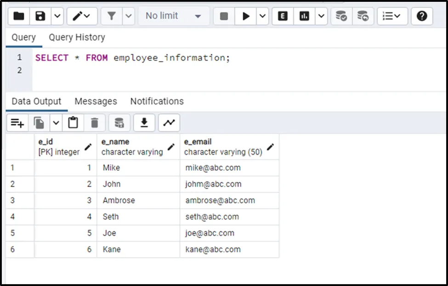Switch to the Messages tab
This screenshot has height=286, width=448.
pos(96,101)
